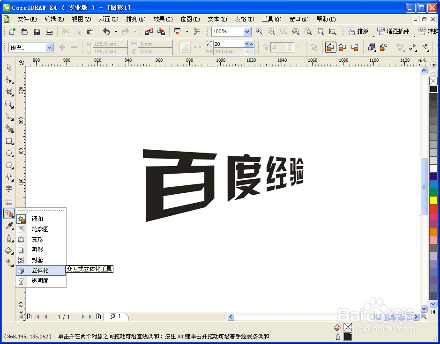The width and height of the screenshot is (440, 344).
Task: Open the 工具(O) menu
Action: pyautogui.click(x=272, y=19)
